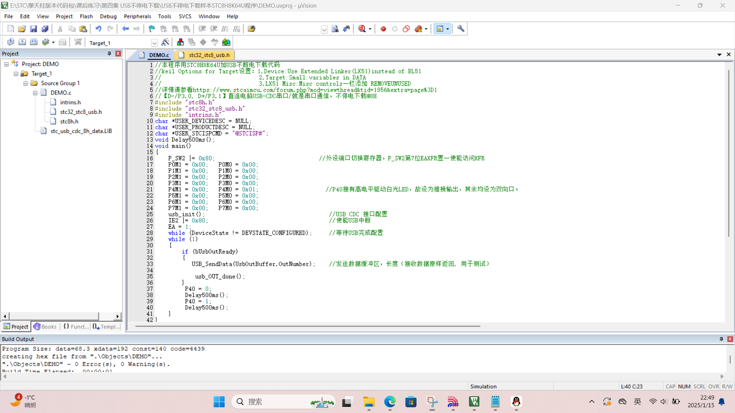Open editor tab list dropdown
Image resolution: width=735 pixels, height=413 pixels.
tap(719, 55)
